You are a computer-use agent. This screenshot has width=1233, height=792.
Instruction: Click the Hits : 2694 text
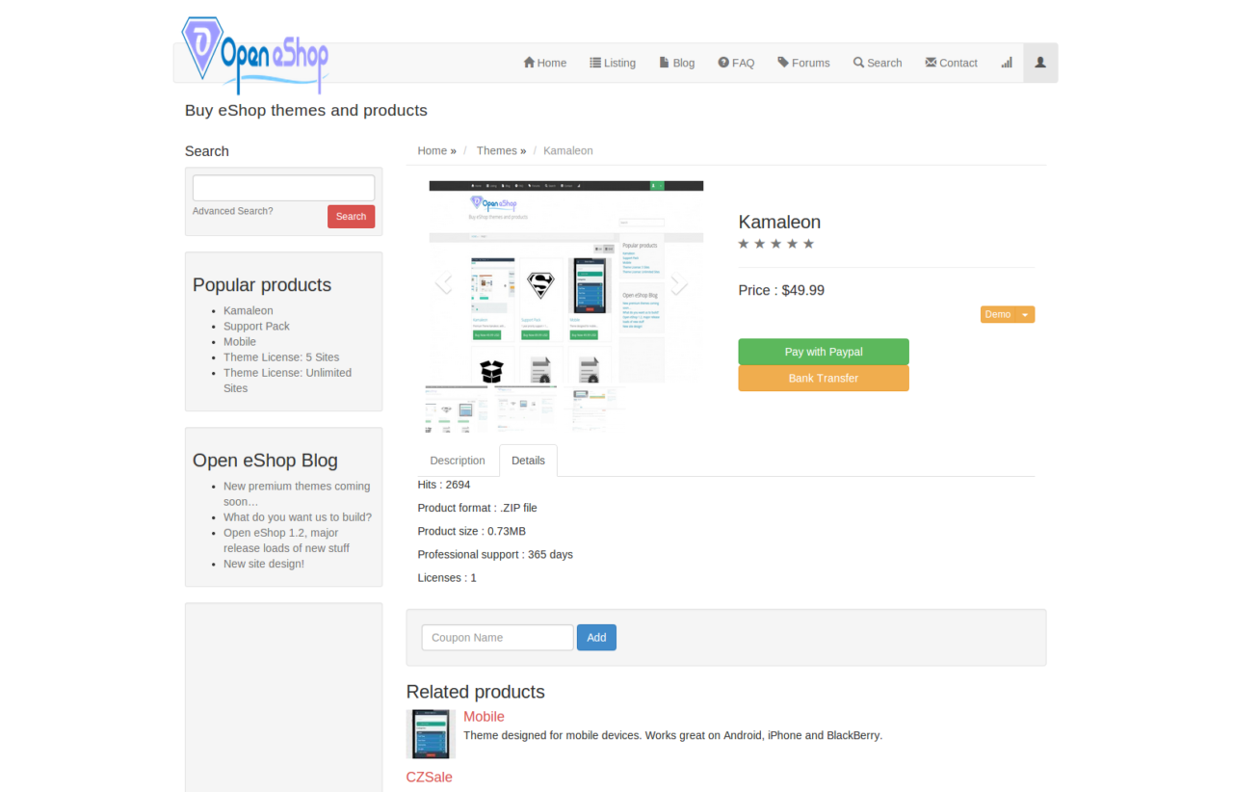(x=444, y=485)
